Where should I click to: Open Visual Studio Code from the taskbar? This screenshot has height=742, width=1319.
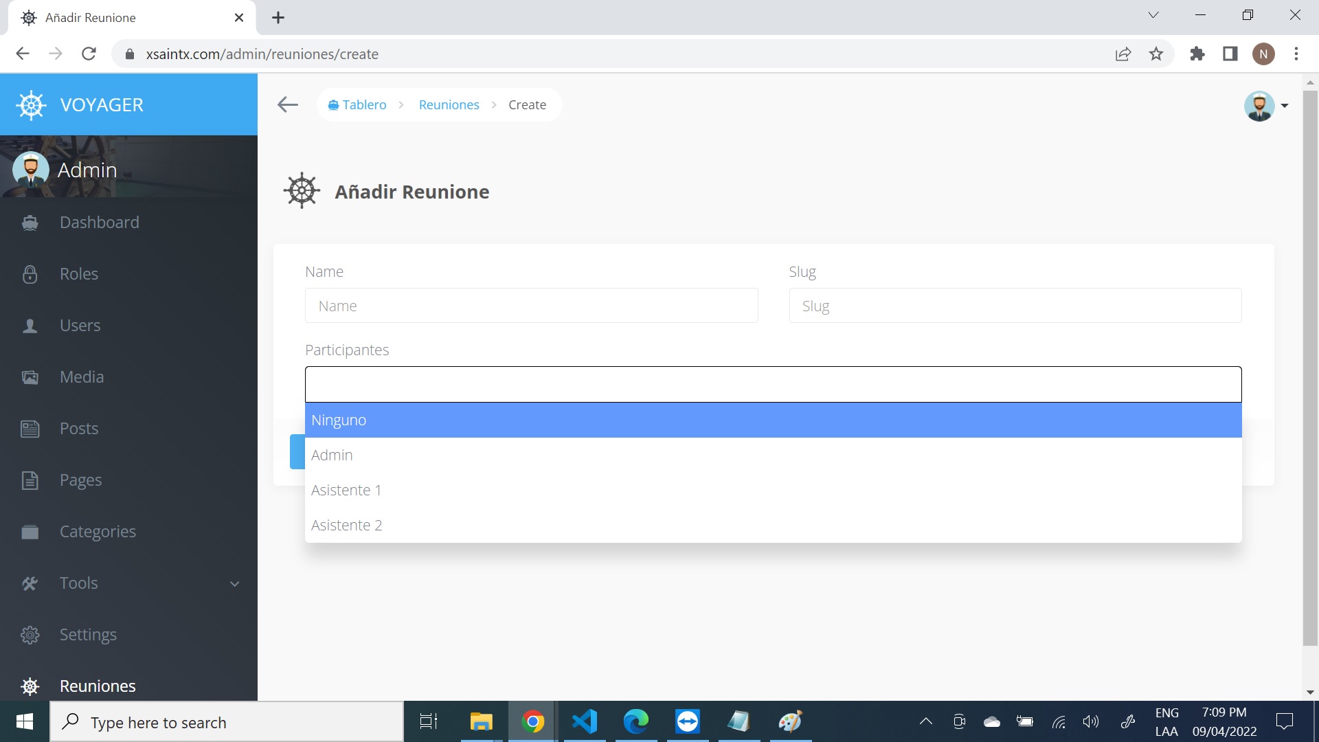[585, 721]
